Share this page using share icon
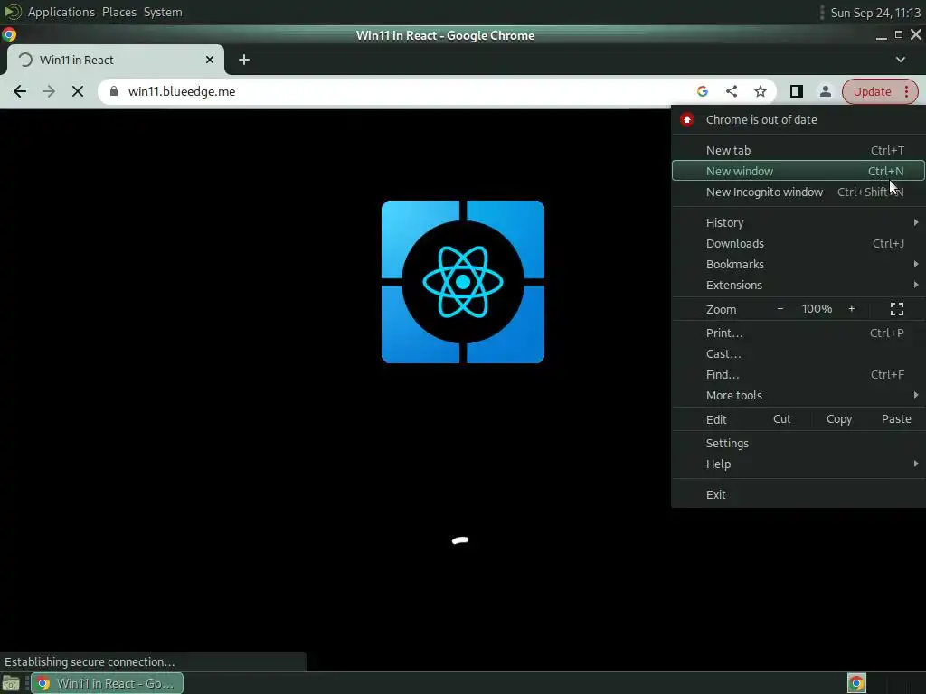The width and height of the screenshot is (926, 694). click(x=731, y=91)
